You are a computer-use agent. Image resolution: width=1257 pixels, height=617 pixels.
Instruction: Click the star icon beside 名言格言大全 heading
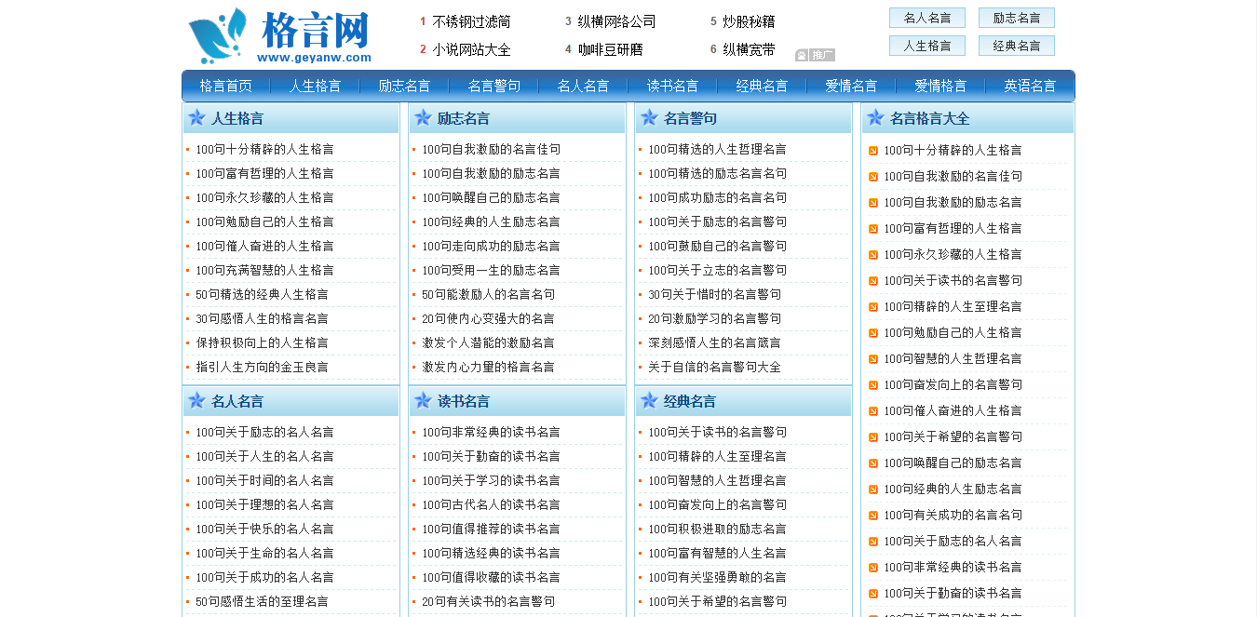point(875,118)
